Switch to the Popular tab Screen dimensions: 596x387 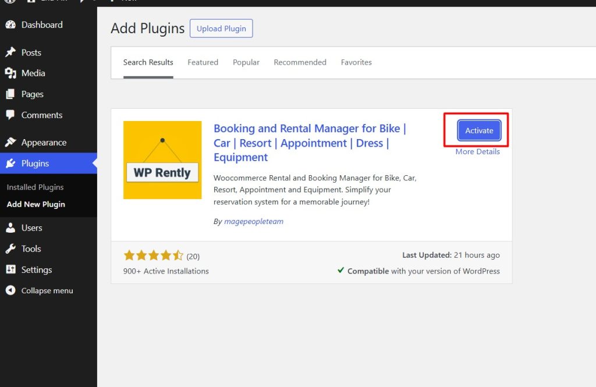246,62
